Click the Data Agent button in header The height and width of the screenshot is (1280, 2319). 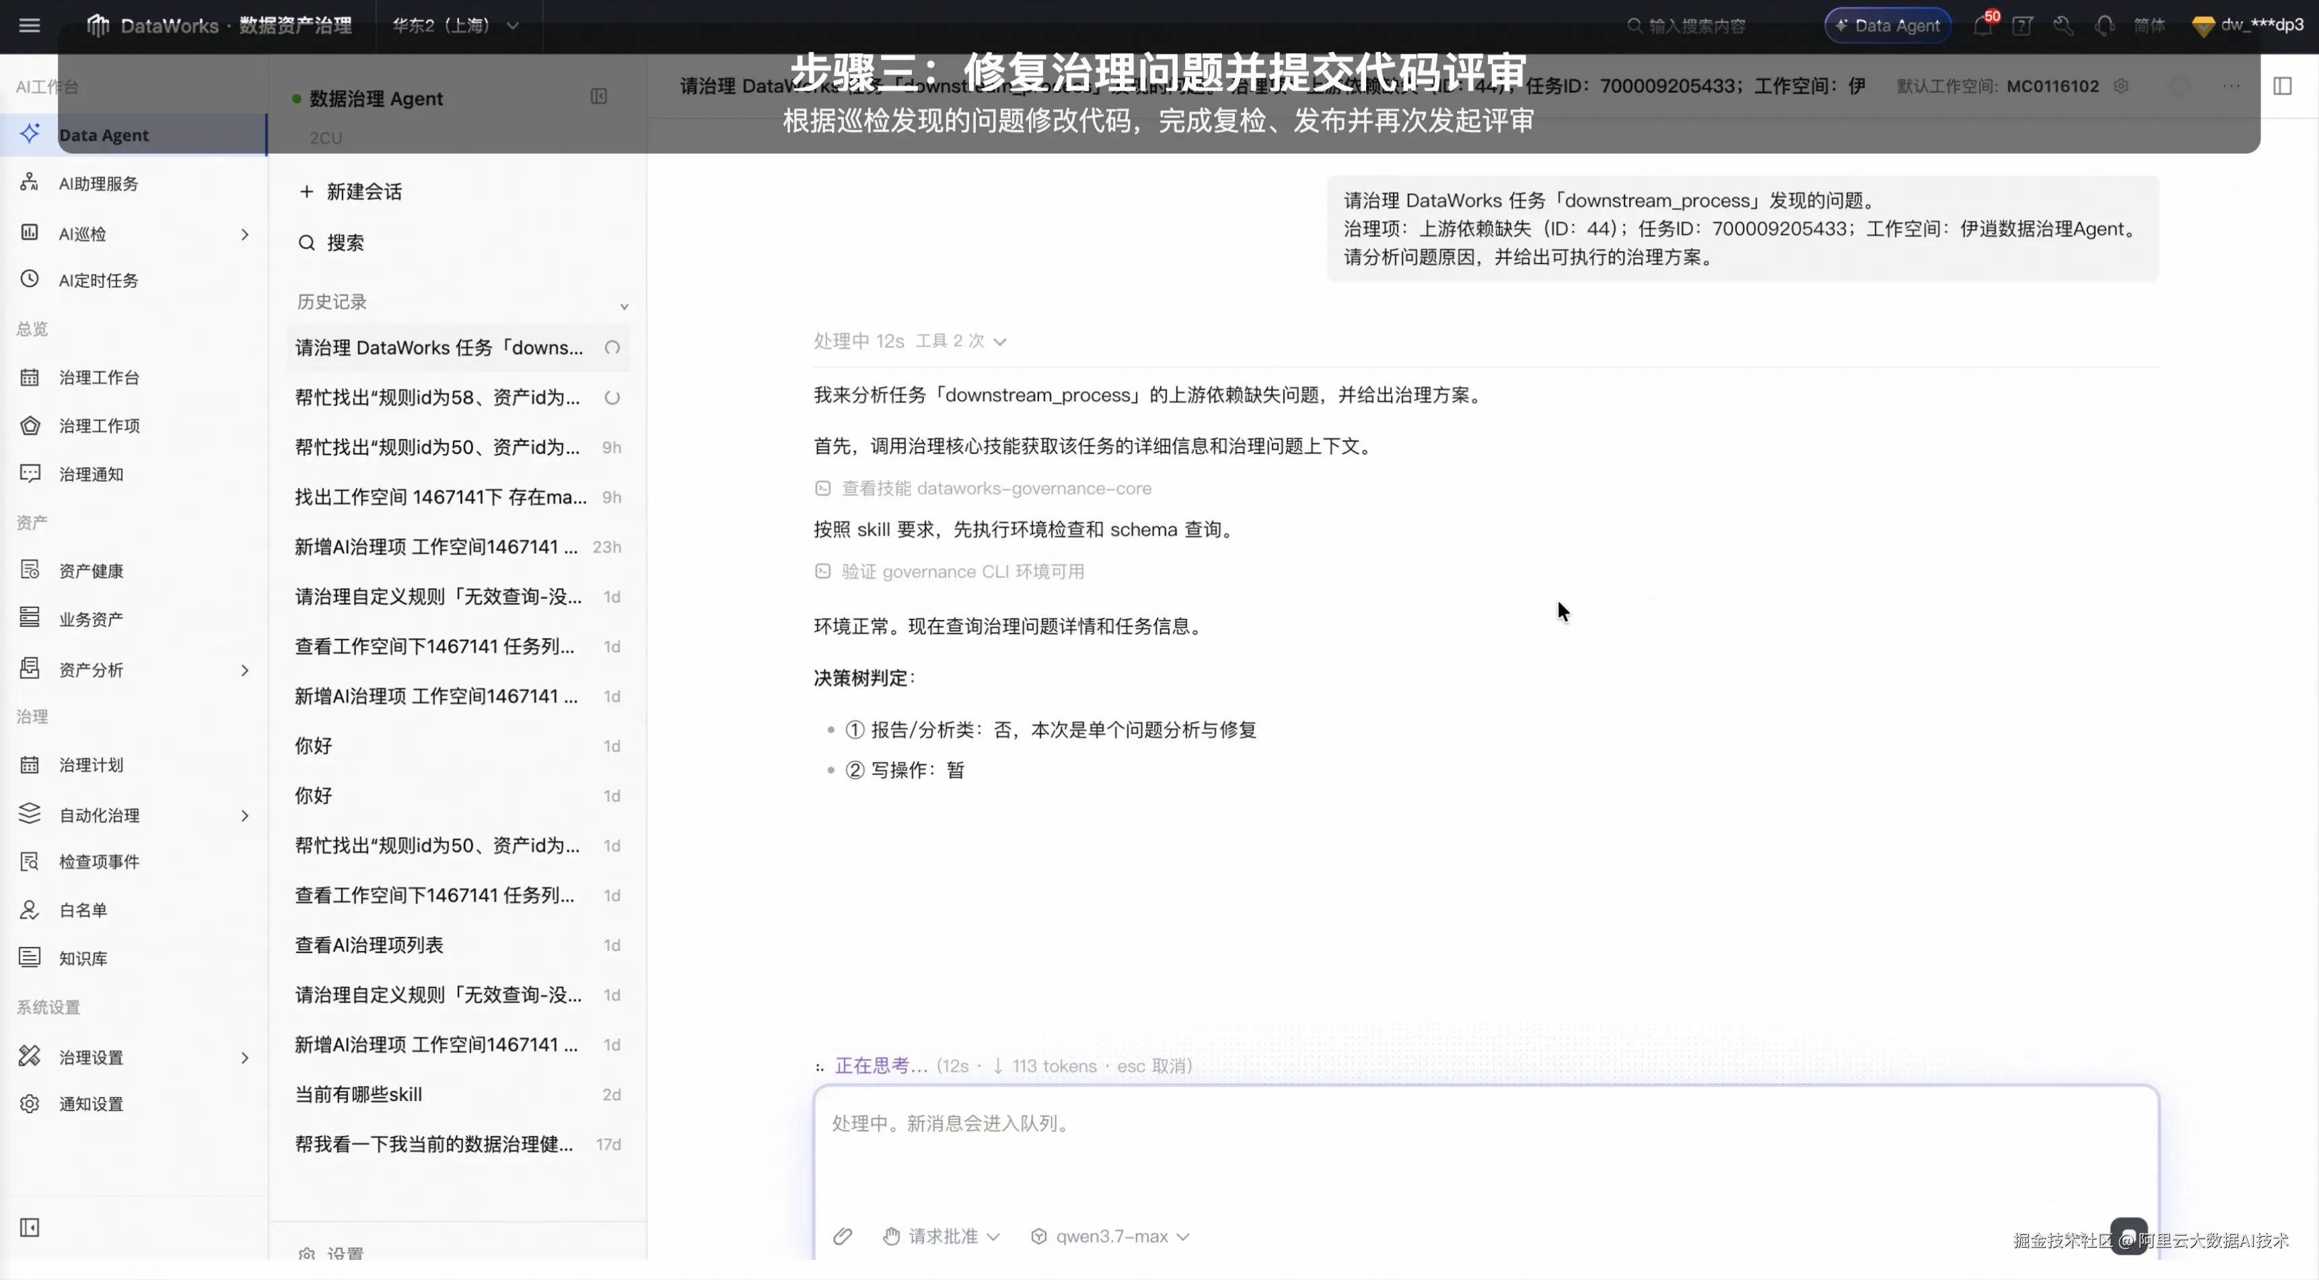[x=1888, y=25]
